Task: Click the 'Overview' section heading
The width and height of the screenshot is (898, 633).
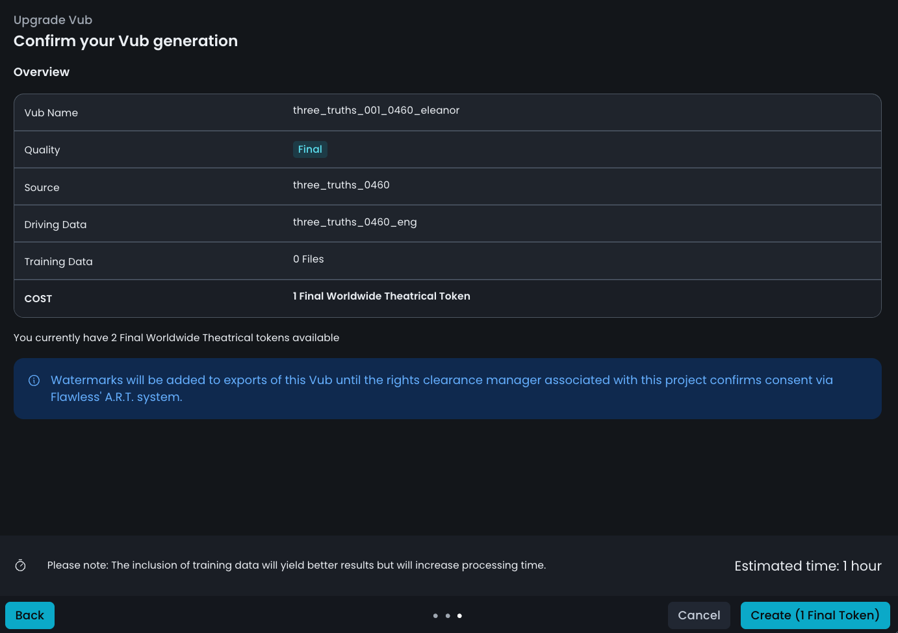Action: coord(42,72)
